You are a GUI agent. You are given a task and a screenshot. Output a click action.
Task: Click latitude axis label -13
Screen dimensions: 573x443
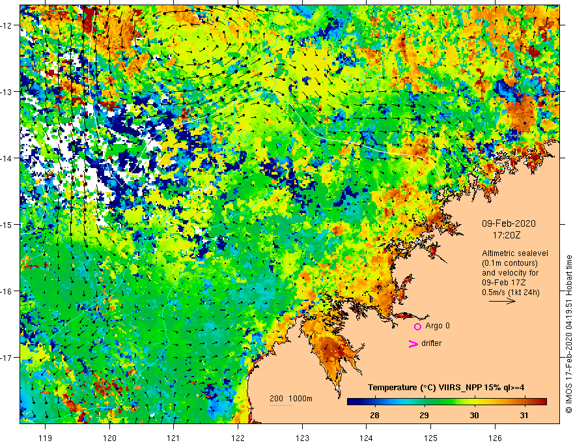[7, 92]
